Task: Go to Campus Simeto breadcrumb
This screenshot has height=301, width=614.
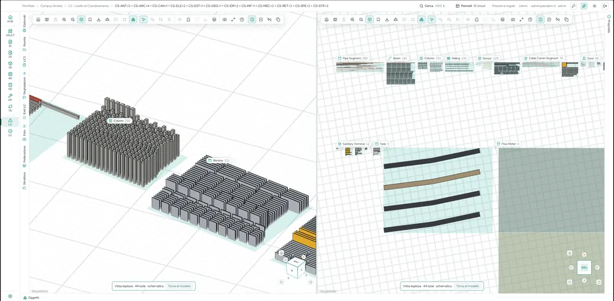Action: [51, 6]
